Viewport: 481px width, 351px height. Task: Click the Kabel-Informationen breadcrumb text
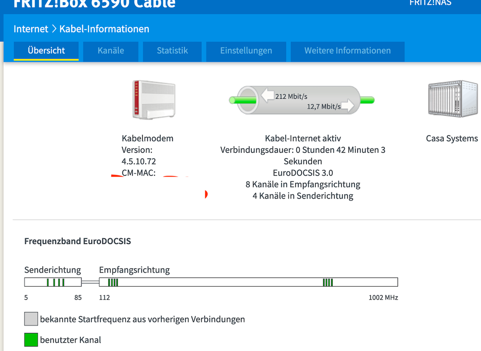(x=104, y=29)
